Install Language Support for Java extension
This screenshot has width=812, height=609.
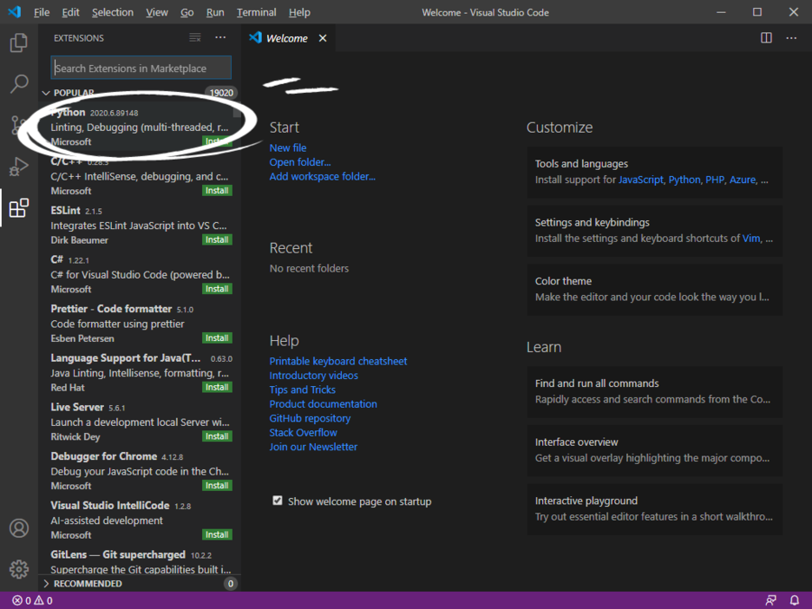point(217,388)
